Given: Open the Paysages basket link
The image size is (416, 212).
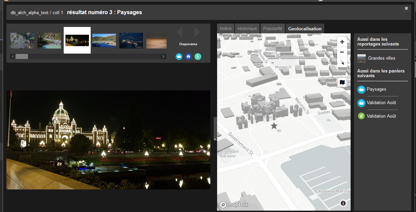Looking at the screenshot, I should click(376, 89).
